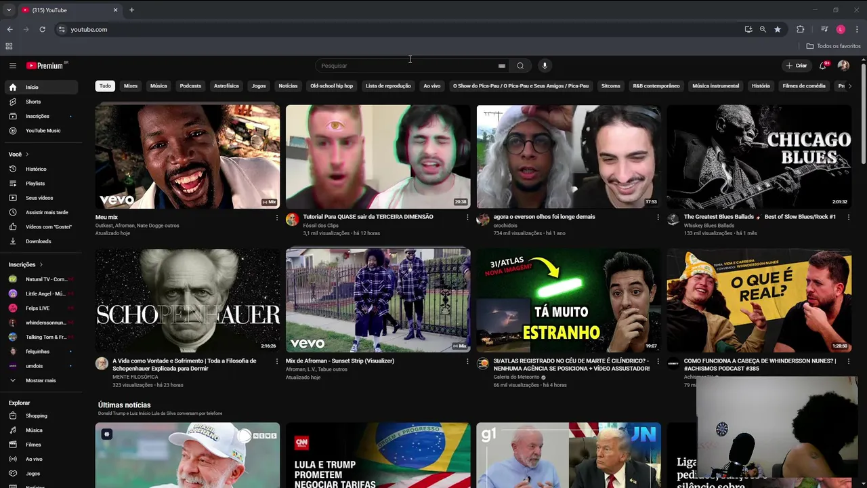The image size is (867, 488).
Task: Open notifications bell
Action: click(x=823, y=66)
